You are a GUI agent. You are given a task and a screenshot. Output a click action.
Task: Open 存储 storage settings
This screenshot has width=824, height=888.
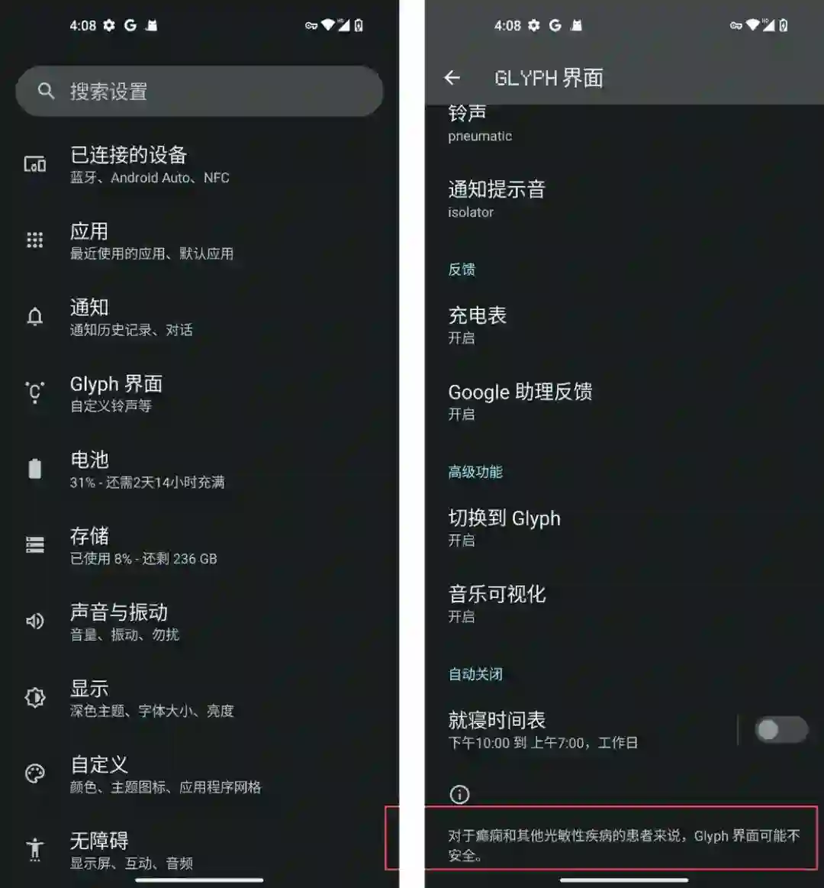pyautogui.click(x=199, y=545)
